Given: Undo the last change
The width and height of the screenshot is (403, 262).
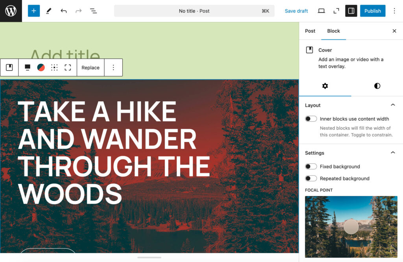Looking at the screenshot, I should [x=63, y=11].
